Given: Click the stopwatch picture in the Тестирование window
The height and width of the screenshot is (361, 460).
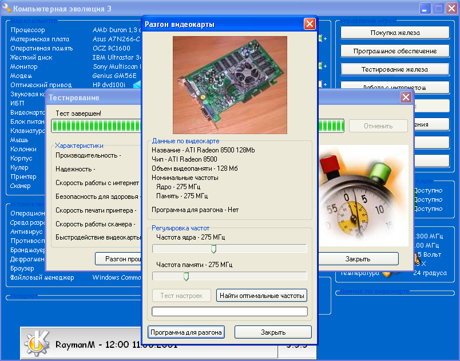Looking at the screenshot, I should point(363,195).
